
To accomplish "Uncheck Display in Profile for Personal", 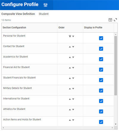I will pyautogui.click(x=101, y=38).
